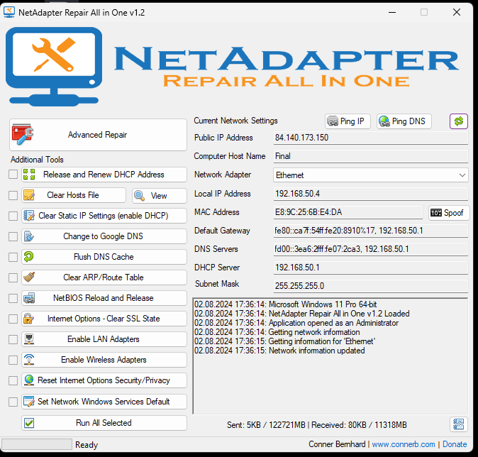
Task: Click the network map icon beside Sent/Received
Action: [458, 424]
